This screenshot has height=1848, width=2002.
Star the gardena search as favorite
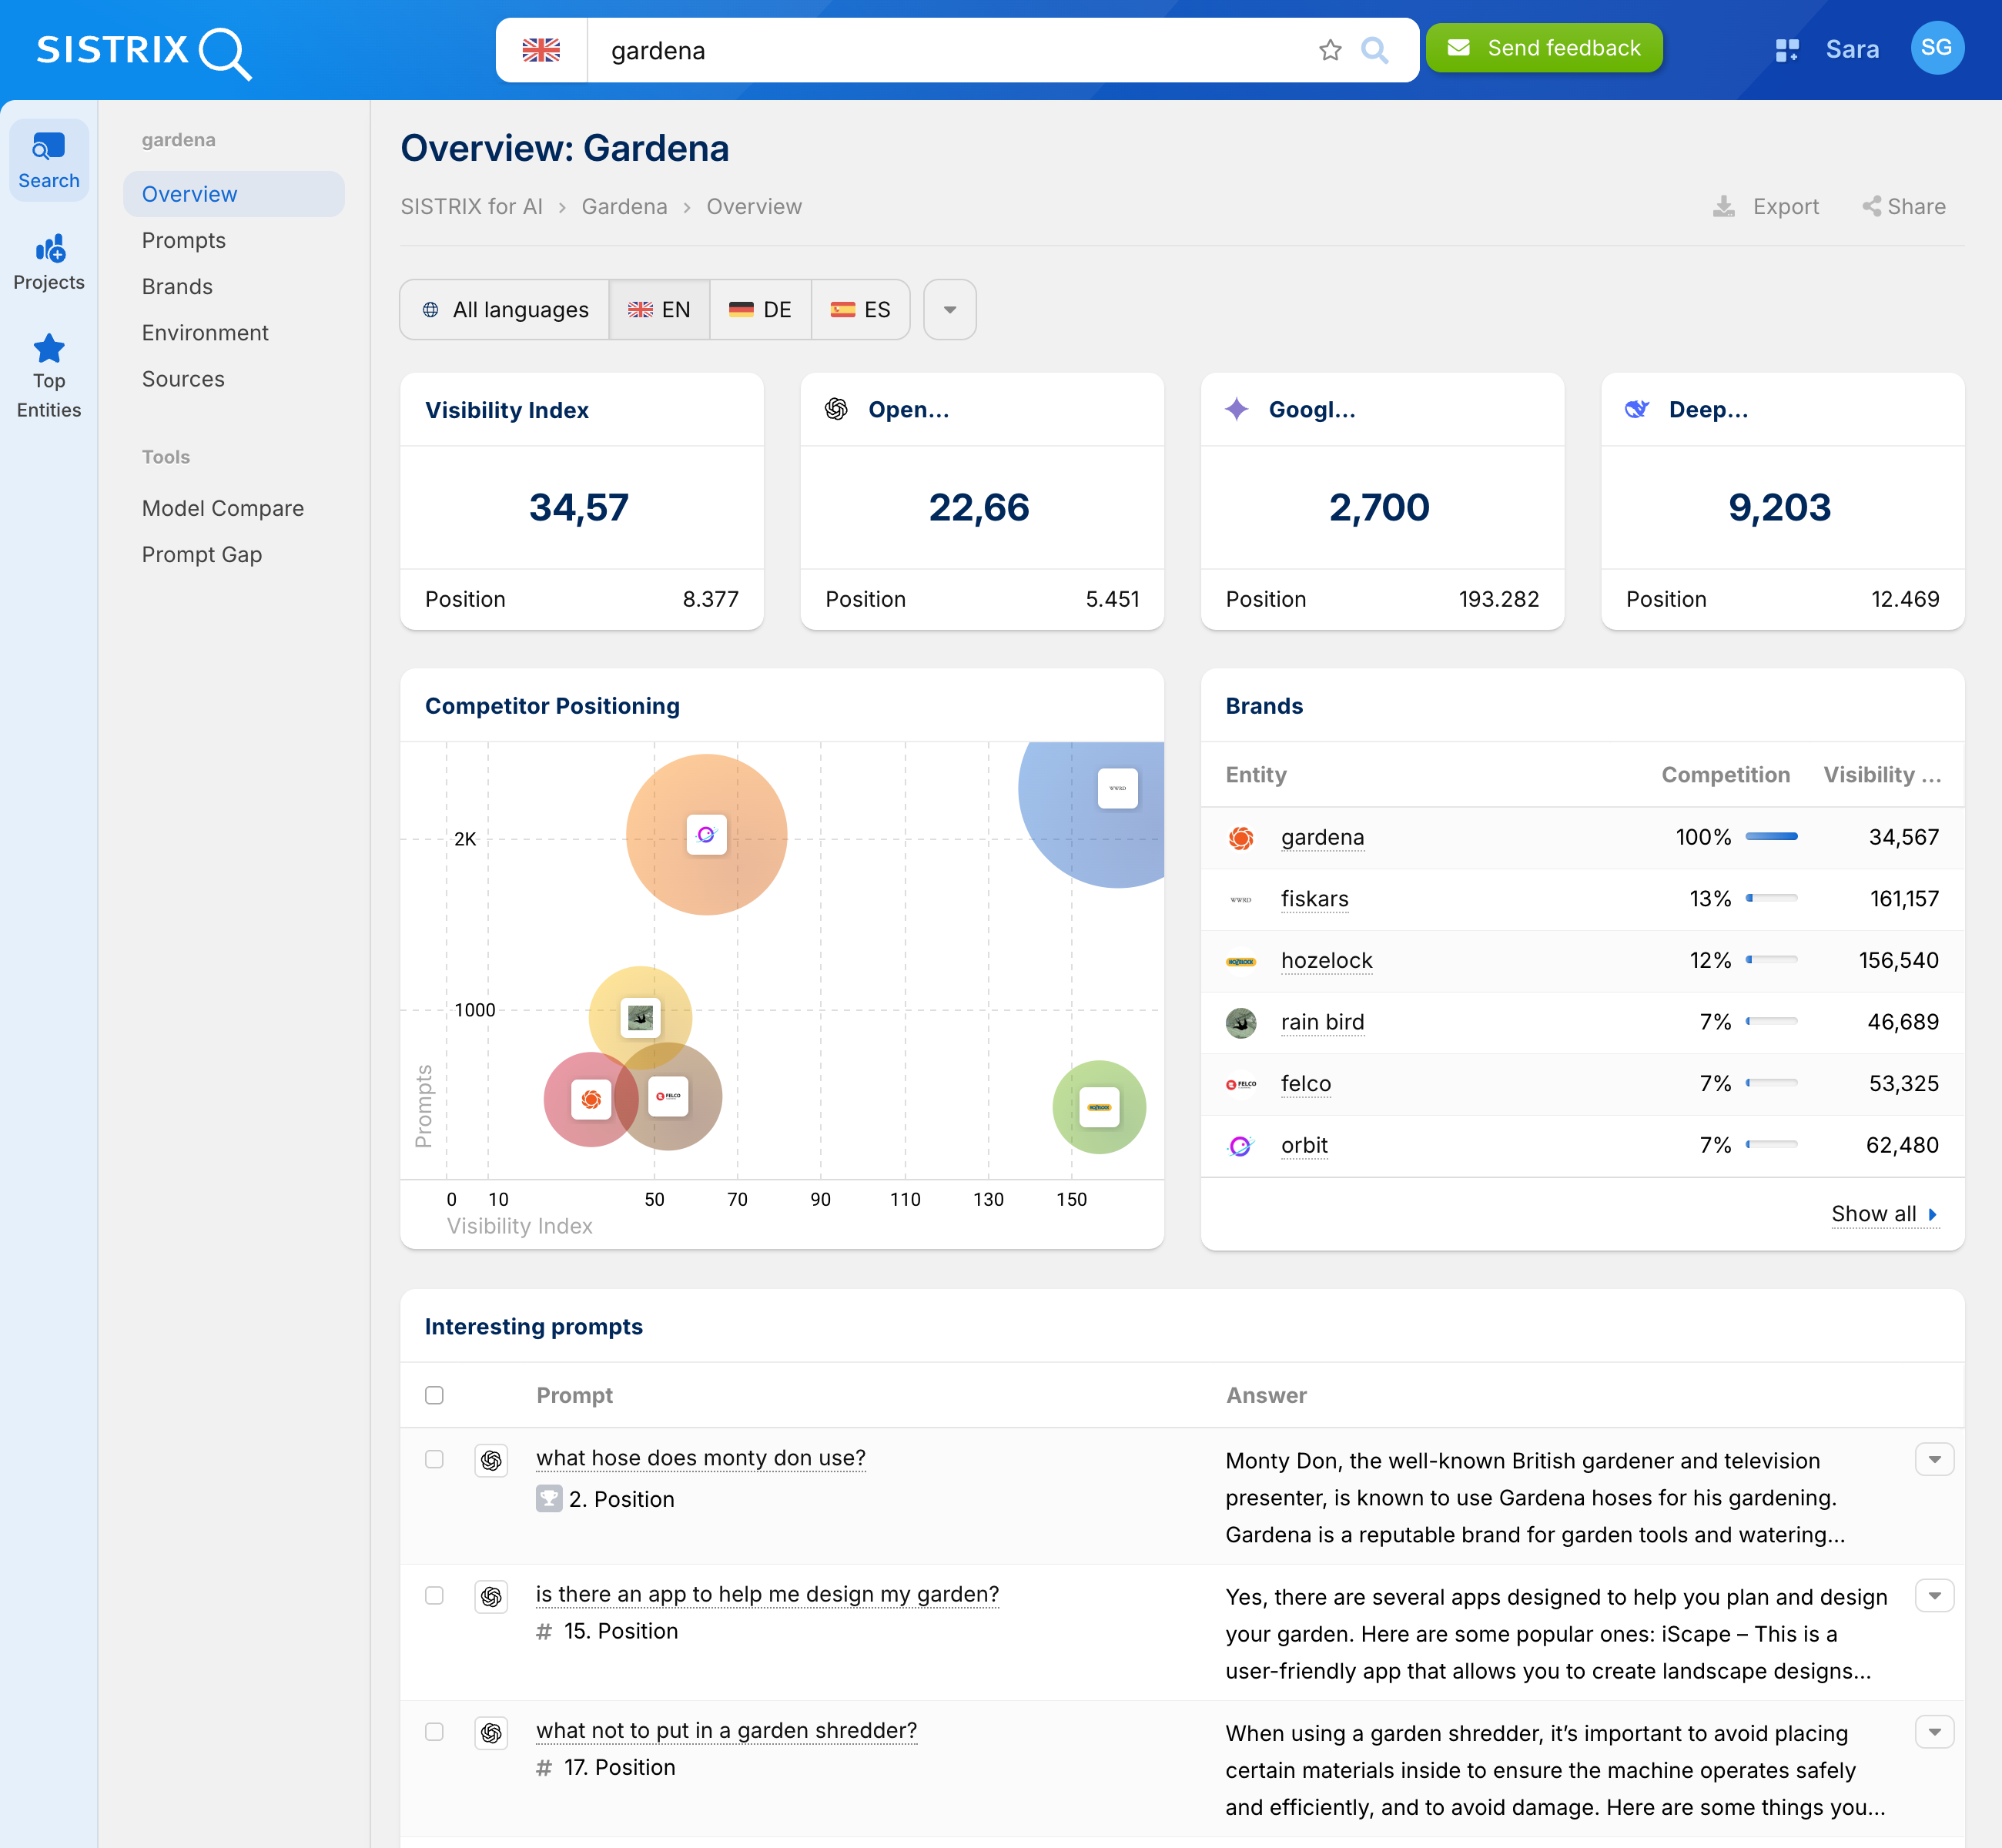pyautogui.click(x=1329, y=50)
